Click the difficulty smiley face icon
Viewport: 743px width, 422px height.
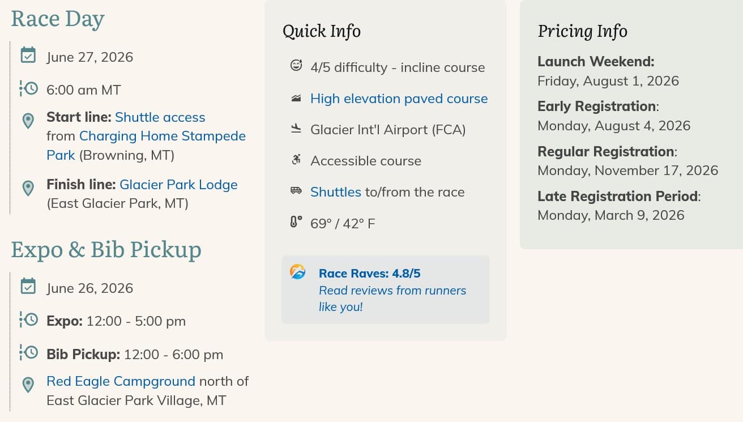[x=296, y=66]
